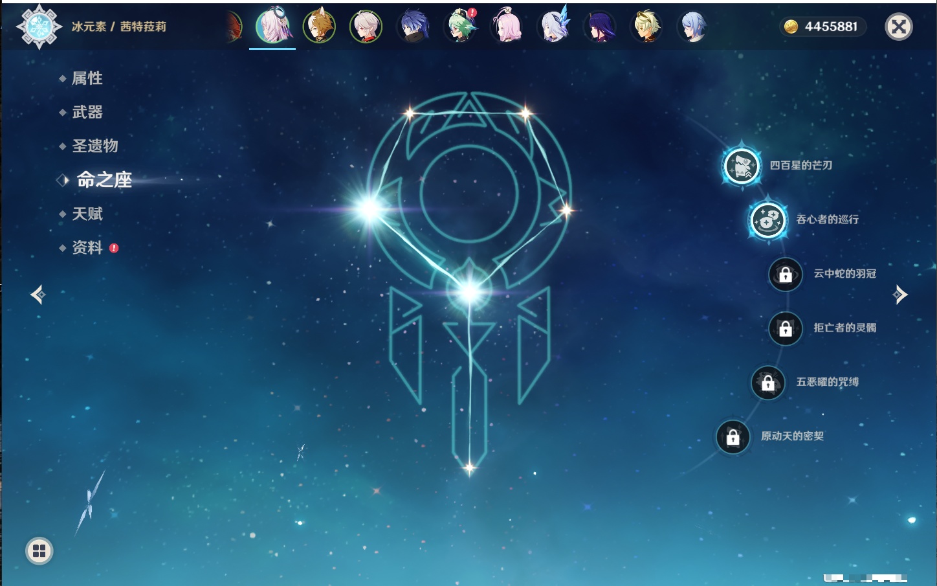The height and width of the screenshot is (586, 937).
Task: Go to the next character with right arrow
Action: 900,295
